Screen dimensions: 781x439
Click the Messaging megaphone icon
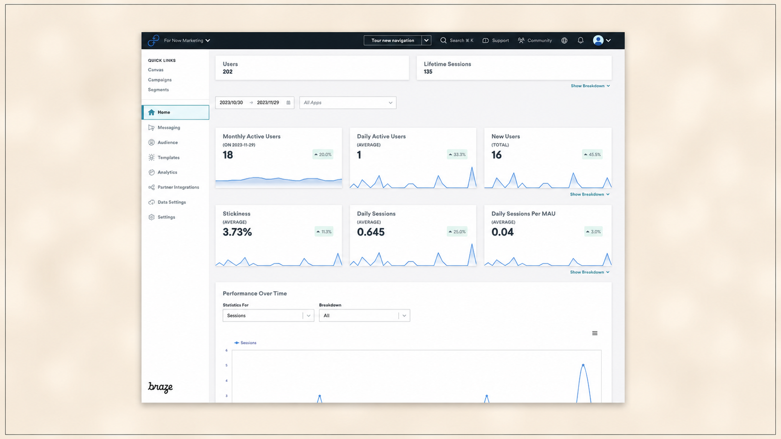pos(151,127)
